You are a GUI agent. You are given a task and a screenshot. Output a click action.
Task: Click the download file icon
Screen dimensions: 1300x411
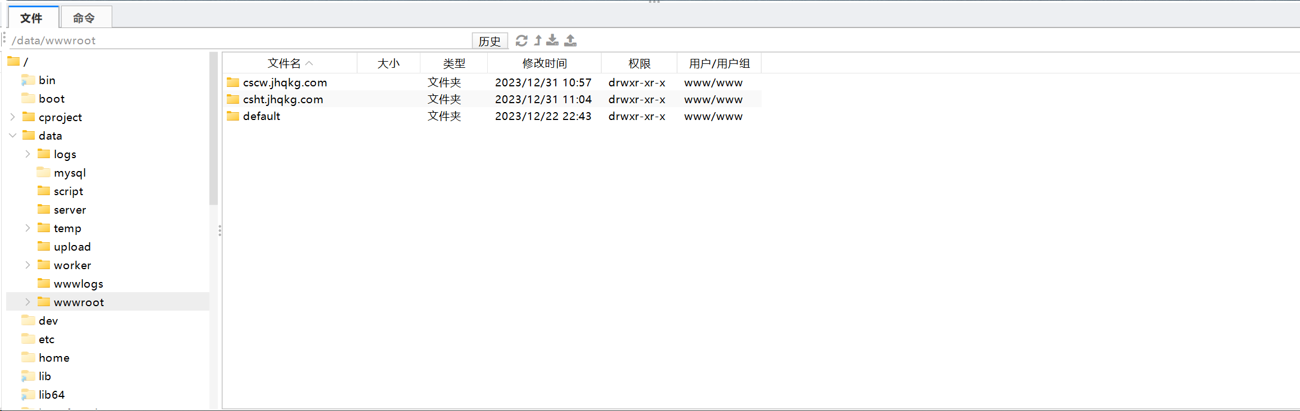pos(553,40)
